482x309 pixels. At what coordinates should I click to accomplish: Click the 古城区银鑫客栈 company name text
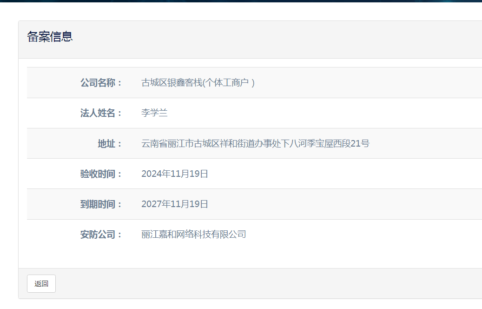(172, 83)
